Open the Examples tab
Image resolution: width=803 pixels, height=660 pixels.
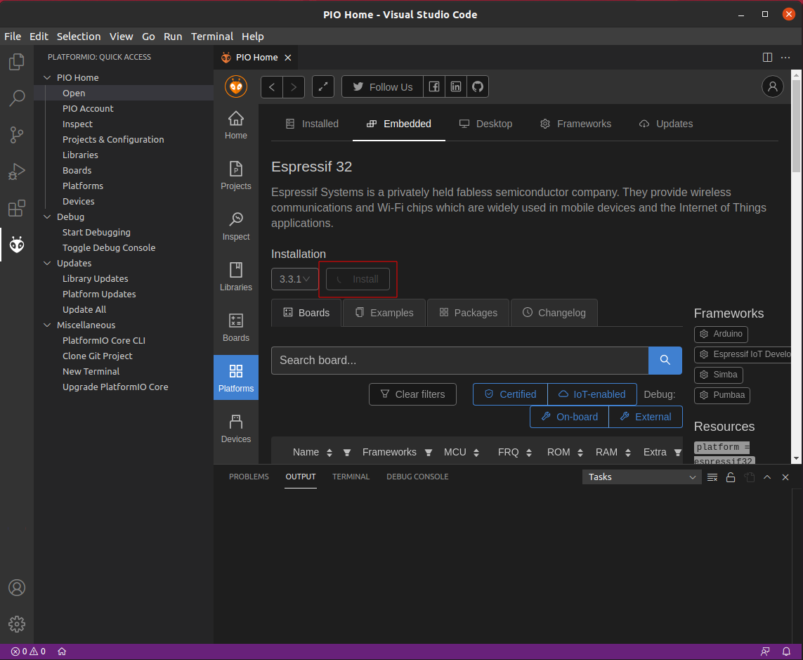pyautogui.click(x=384, y=313)
